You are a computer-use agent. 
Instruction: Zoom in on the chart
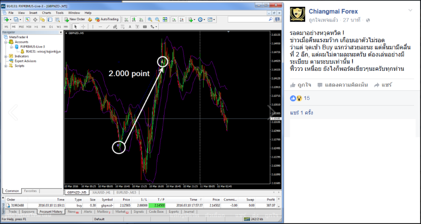tap(150, 19)
